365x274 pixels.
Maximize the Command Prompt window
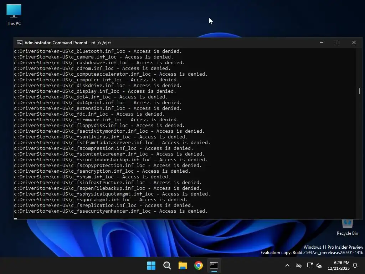pyautogui.click(x=338, y=43)
